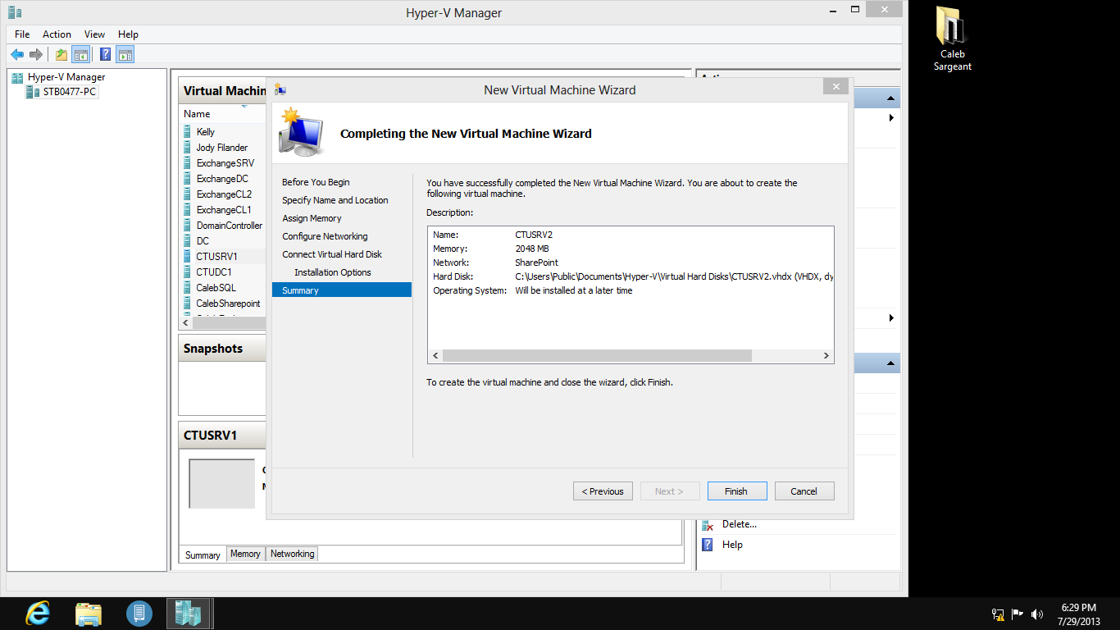Go to Installation Options step
Viewport: 1120px width, 630px height.
point(333,272)
